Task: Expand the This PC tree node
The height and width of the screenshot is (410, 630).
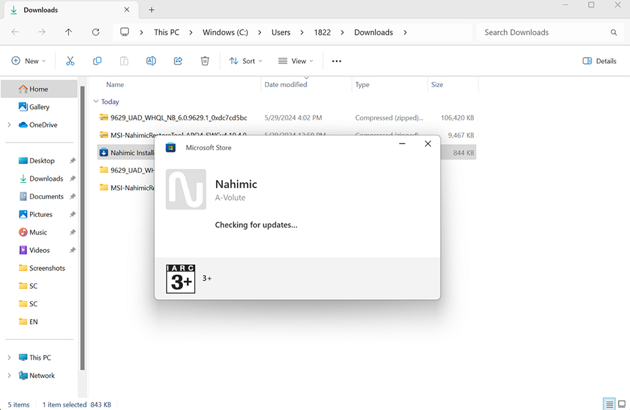Action: pos(9,358)
